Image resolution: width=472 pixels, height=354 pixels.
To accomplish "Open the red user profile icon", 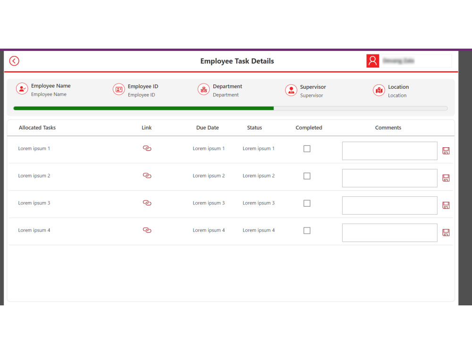I will pos(373,61).
